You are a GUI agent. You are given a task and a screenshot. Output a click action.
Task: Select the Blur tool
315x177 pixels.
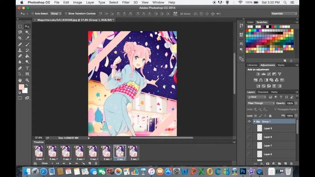pos(20,62)
